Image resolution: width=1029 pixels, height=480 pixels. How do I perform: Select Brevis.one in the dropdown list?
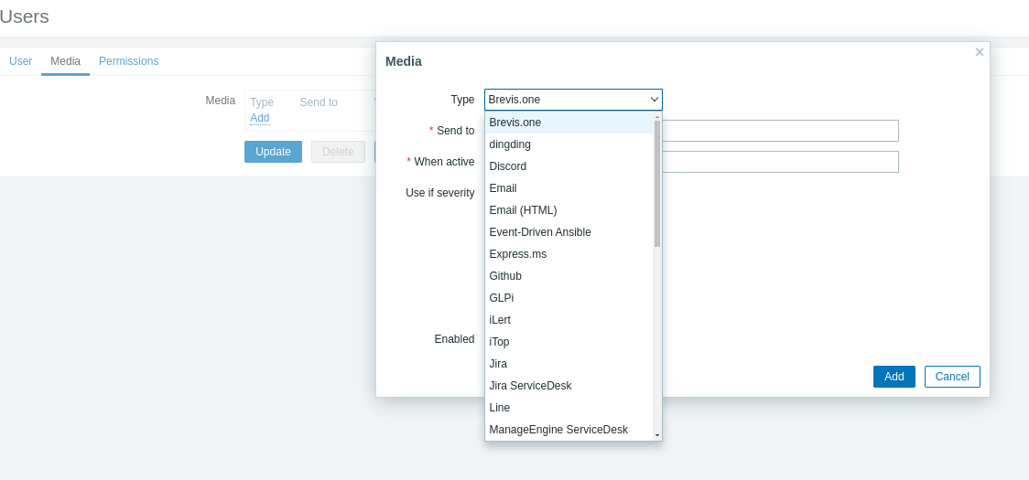click(569, 123)
